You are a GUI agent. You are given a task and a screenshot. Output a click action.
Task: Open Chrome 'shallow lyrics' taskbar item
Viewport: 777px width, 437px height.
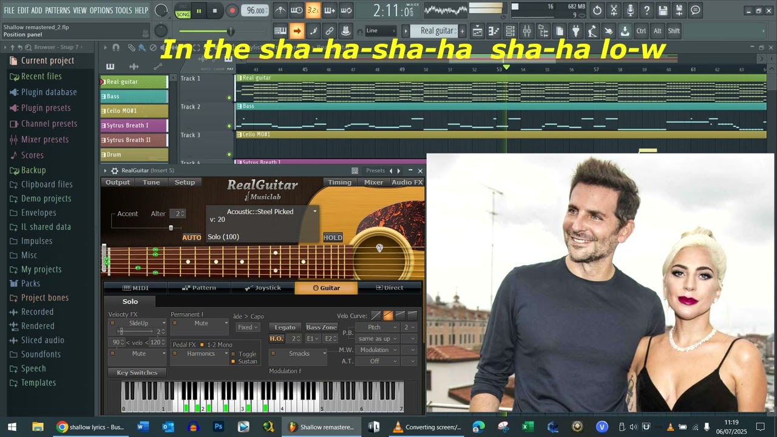point(91,427)
